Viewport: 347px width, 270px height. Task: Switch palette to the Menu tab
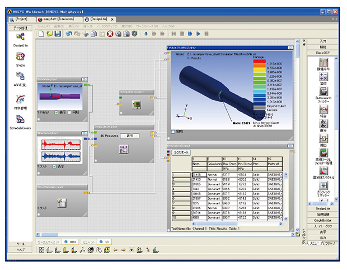click(x=315, y=244)
